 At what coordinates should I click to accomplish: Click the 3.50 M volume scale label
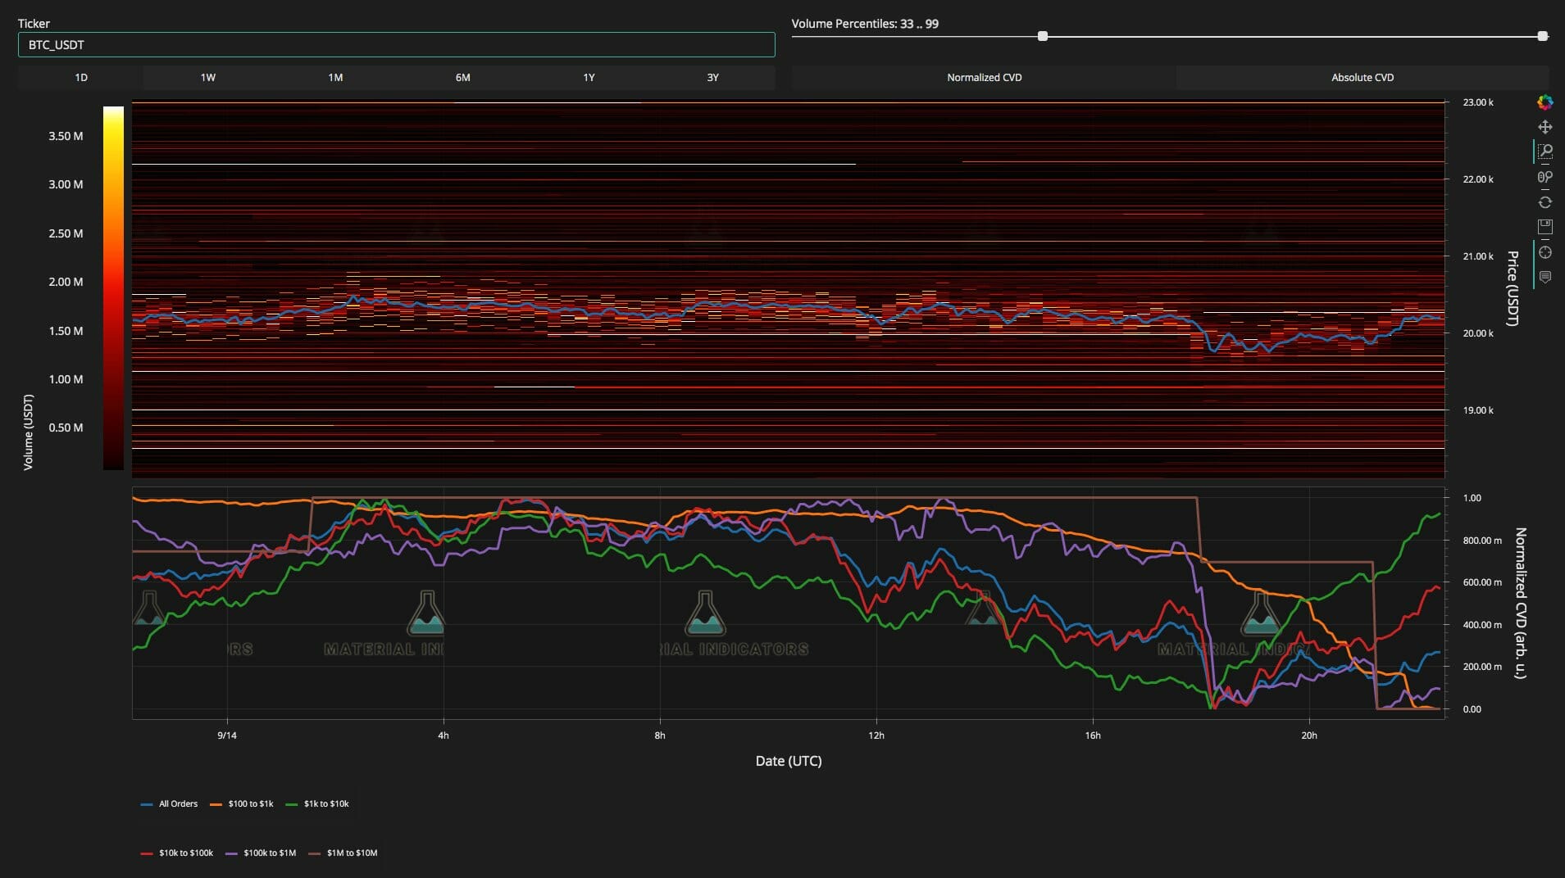66,136
